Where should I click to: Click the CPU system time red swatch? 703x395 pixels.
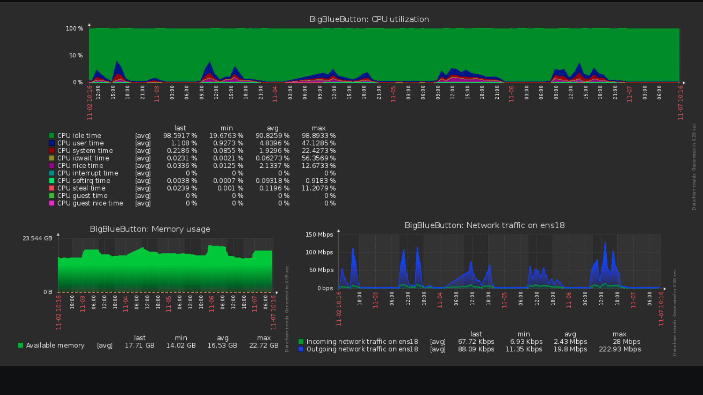click(52, 151)
